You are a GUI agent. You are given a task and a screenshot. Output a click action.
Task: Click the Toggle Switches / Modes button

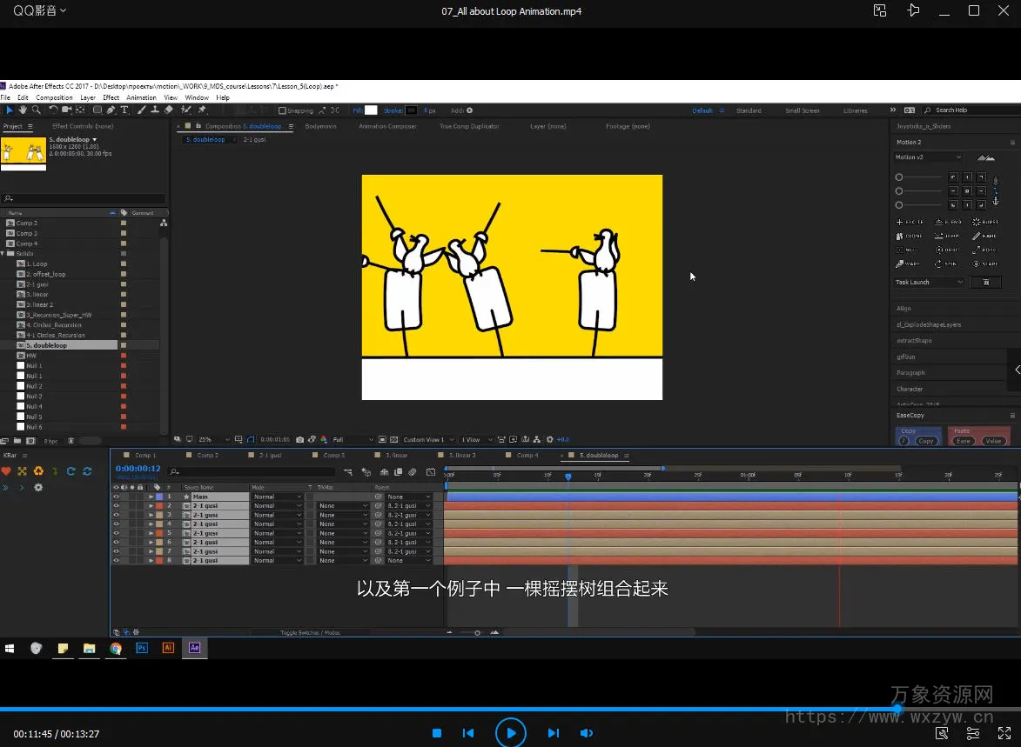pos(310,633)
